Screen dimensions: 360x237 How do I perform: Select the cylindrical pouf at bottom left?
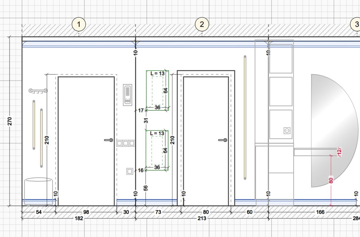click(38, 191)
